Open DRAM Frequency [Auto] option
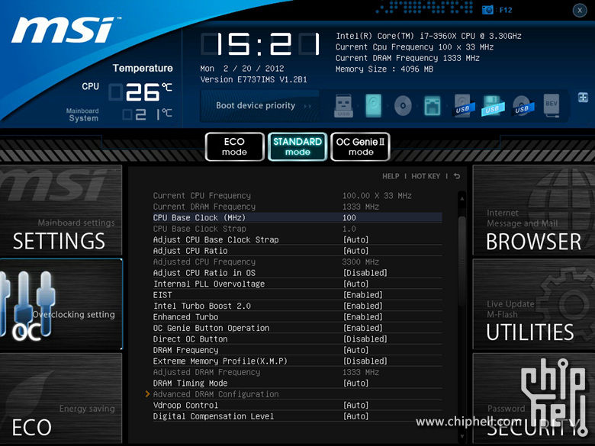The image size is (595, 446). pos(355,350)
